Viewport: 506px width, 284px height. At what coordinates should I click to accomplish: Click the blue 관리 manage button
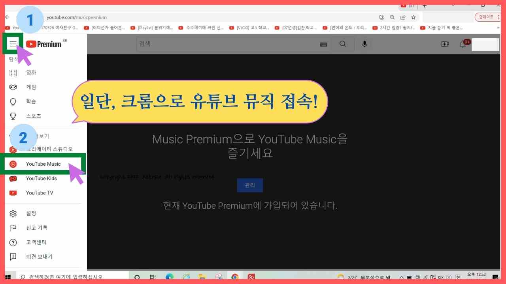point(250,185)
